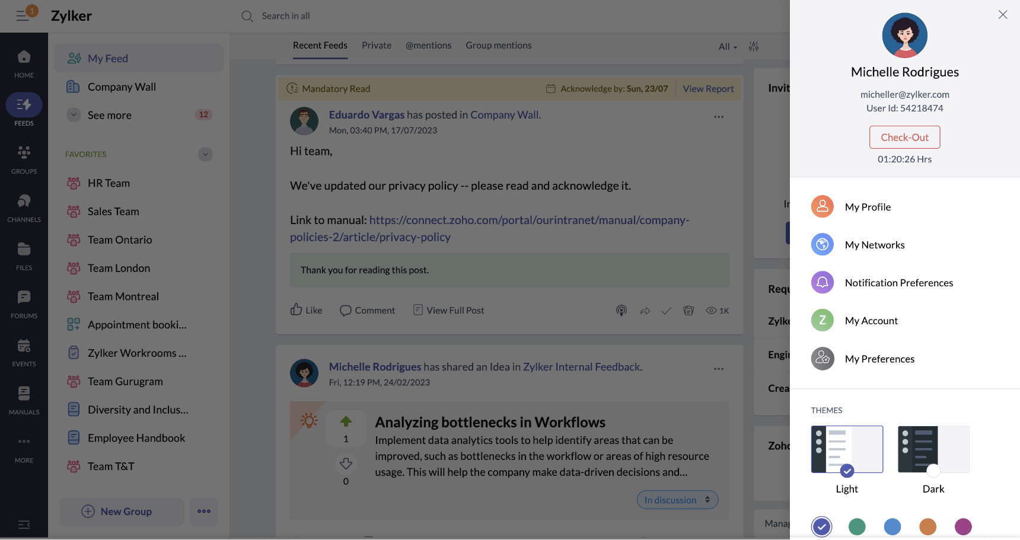This screenshot has width=1020, height=540.
Task: Like Eduardo Vargas's post
Action: [x=306, y=310]
